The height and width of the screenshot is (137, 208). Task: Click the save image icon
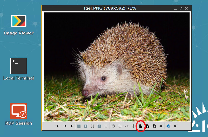click(x=147, y=126)
